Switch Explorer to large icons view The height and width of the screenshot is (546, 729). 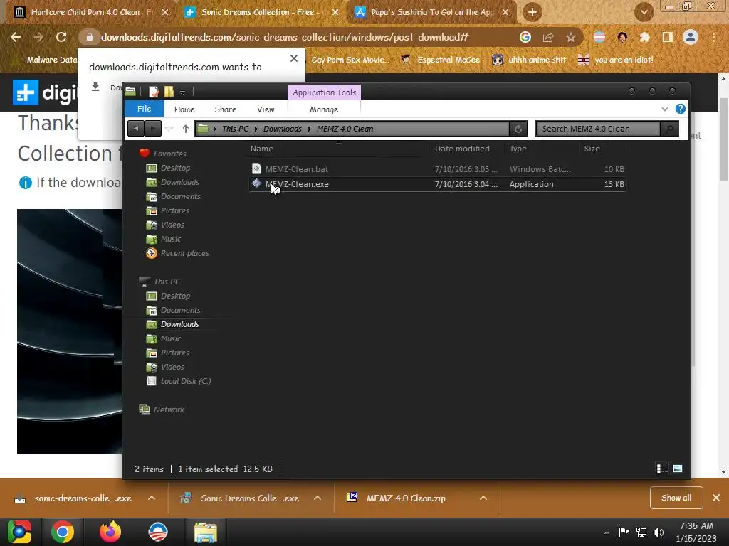pos(678,469)
